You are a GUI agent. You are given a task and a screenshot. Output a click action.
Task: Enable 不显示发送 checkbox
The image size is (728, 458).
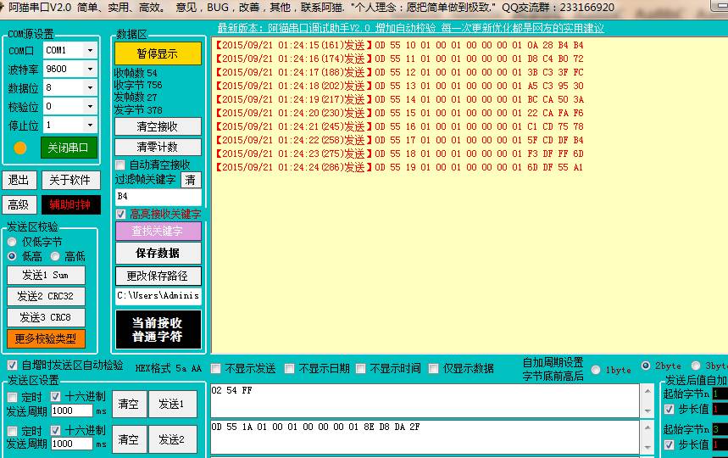pos(215,369)
